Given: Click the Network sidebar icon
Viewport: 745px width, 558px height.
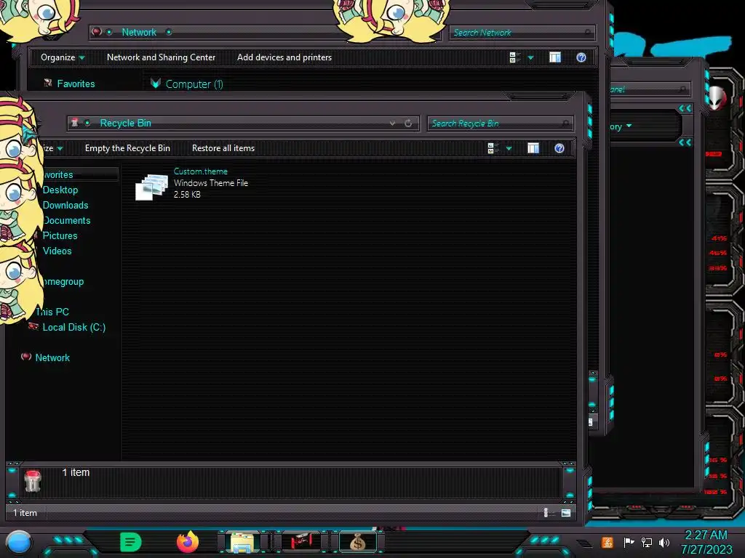Looking at the screenshot, I should 26,357.
